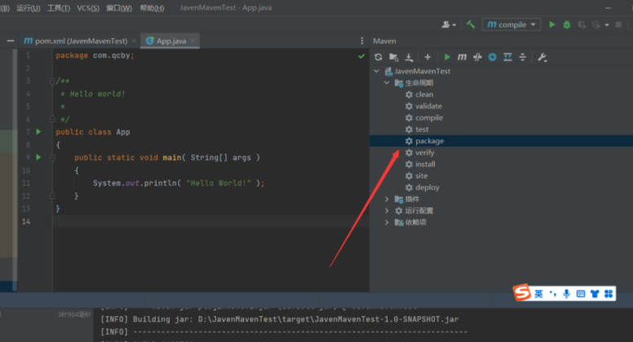Open the compile run configuration dropdown

[511, 24]
